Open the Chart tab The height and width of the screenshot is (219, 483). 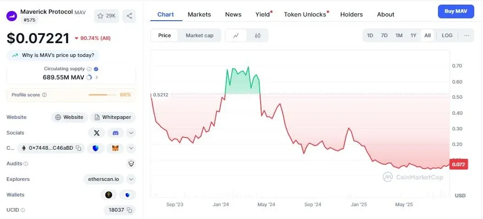tap(166, 14)
